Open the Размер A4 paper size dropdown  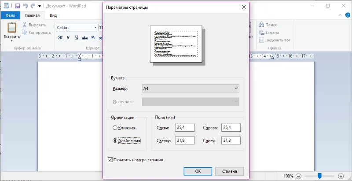(x=191, y=89)
